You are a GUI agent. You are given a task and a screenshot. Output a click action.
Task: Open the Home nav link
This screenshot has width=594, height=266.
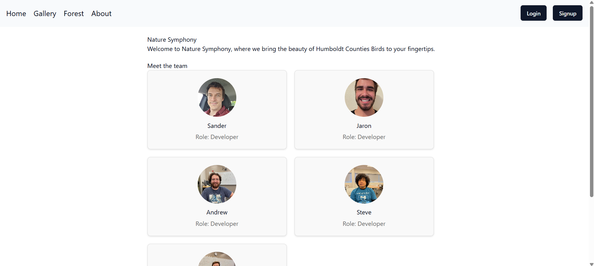tap(16, 14)
